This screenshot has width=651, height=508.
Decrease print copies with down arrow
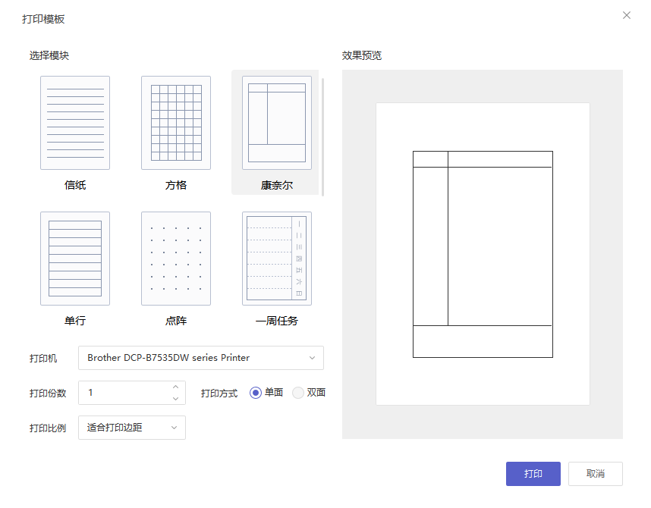tap(175, 399)
